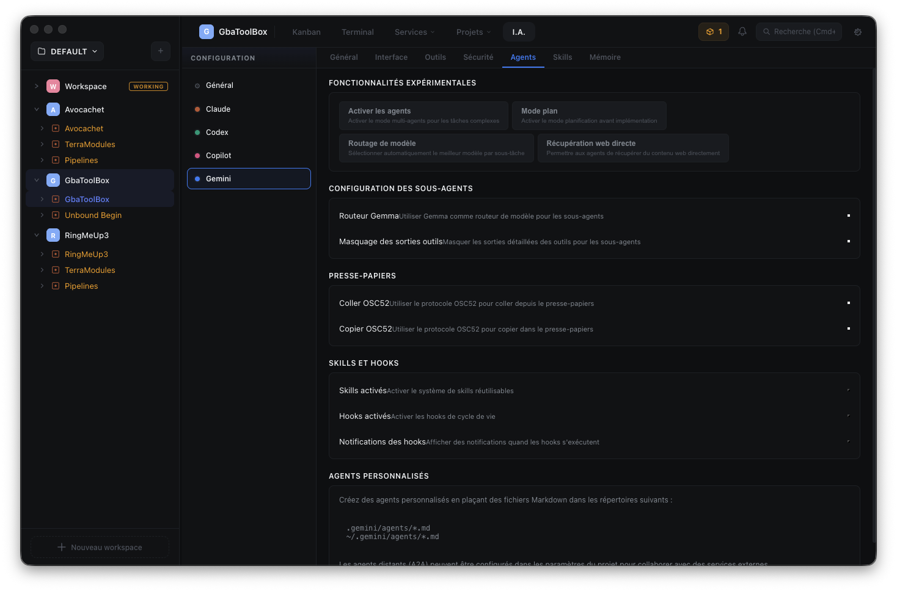Click the "A" Avocachet workspace avatar
Screen dimensions: 897x591
click(53, 110)
